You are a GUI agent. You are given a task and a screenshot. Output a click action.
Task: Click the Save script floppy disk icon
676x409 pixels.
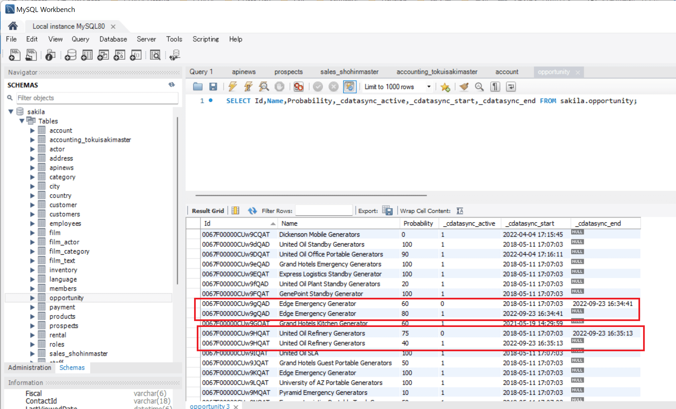click(213, 87)
